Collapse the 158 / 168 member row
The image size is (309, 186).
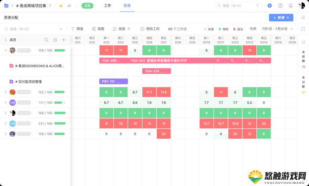tap(6, 51)
